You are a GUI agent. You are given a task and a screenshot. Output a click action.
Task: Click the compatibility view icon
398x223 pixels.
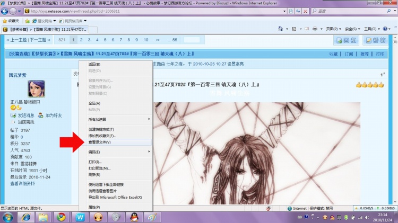coord(291,11)
